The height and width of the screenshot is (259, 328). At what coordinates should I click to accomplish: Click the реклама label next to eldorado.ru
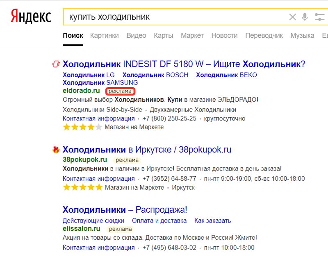(120, 91)
